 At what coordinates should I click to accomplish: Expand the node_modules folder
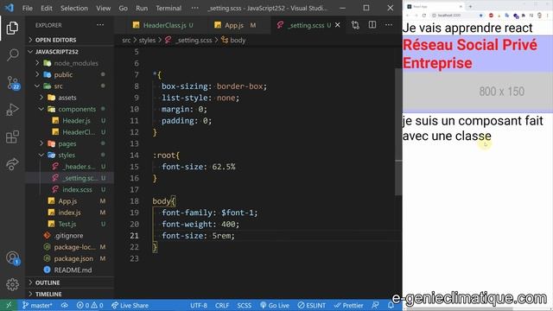point(76,63)
